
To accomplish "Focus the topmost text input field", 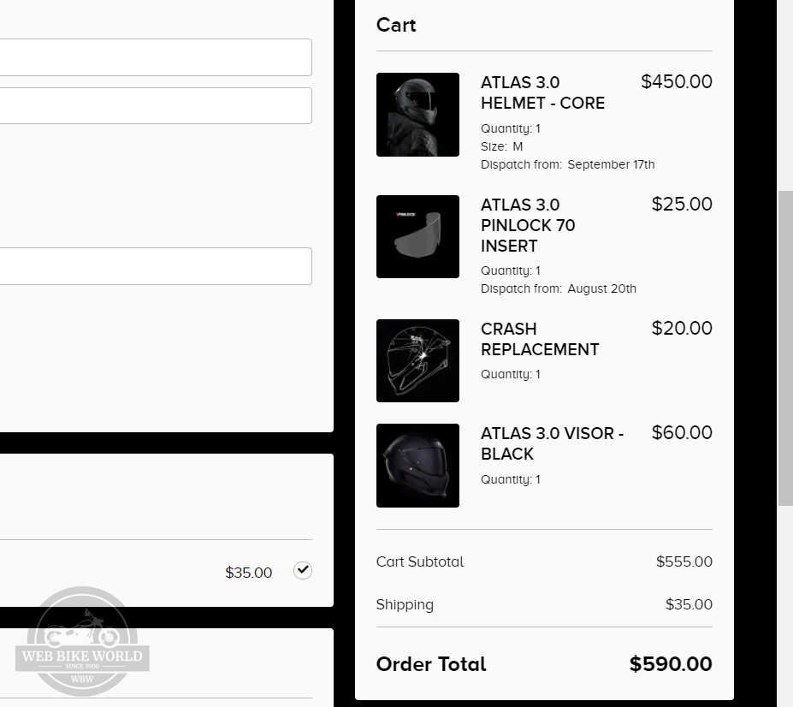I will point(154,57).
